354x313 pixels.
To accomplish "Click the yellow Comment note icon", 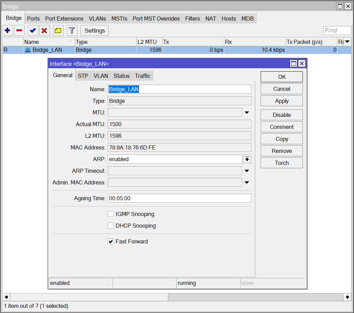I will tap(58, 31).
